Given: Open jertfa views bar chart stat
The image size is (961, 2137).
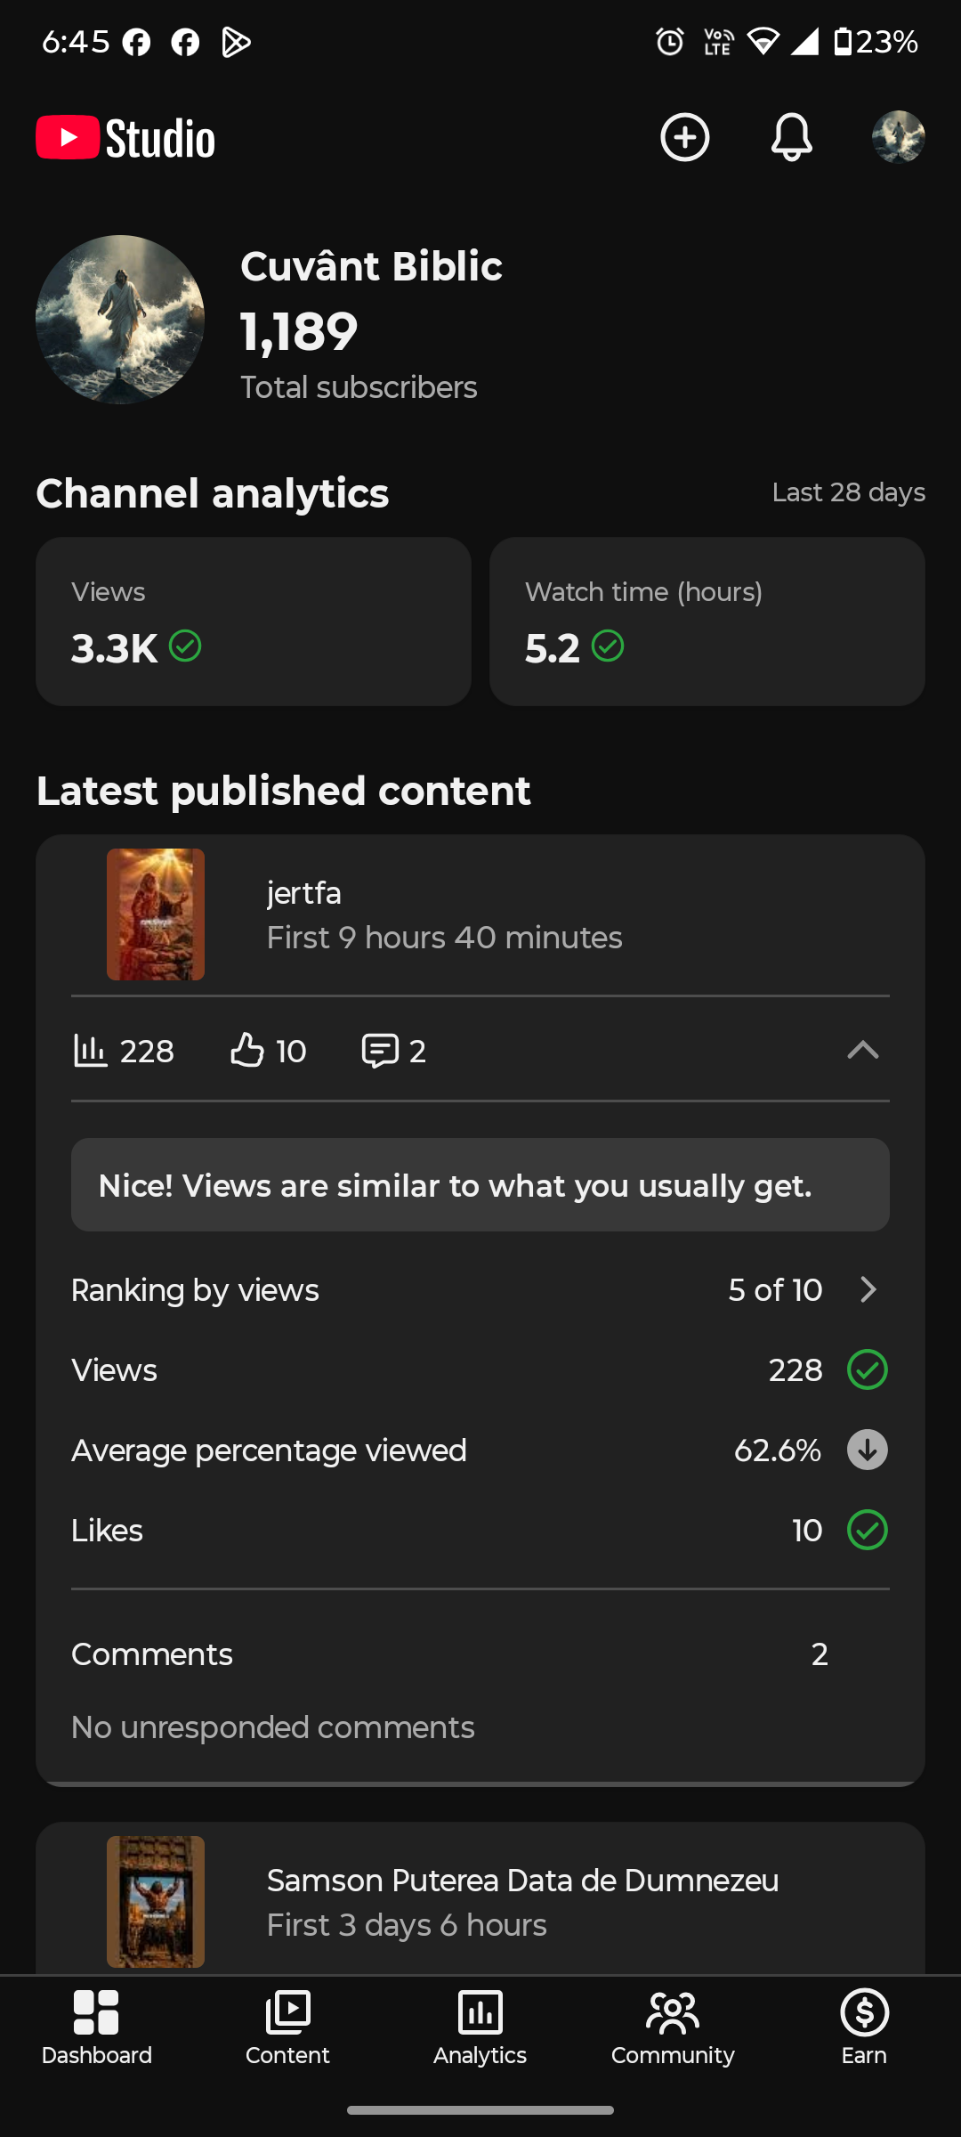Looking at the screenshot, I should pyautogui.click(x=123, y=1051).
